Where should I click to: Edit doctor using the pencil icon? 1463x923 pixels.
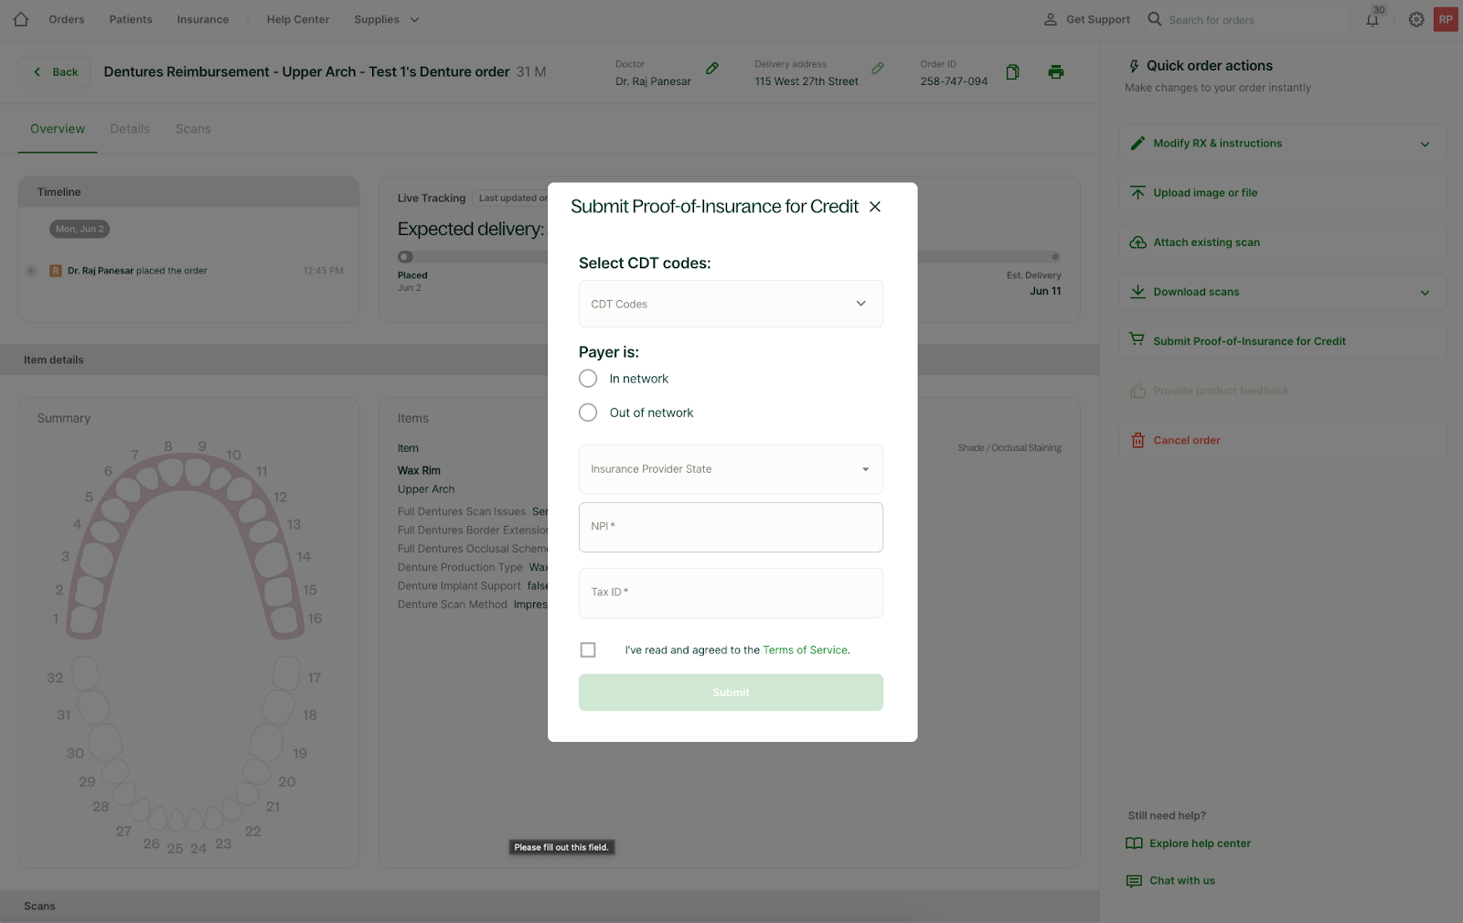tap(712, 69)
